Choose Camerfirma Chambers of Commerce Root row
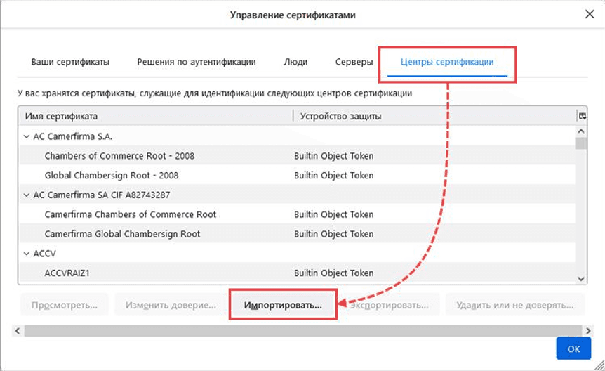Viewport: 605px width, 371px height. click(x=131, y=214)
